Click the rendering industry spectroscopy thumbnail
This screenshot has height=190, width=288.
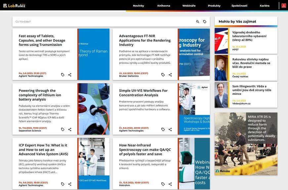[194, 54]
